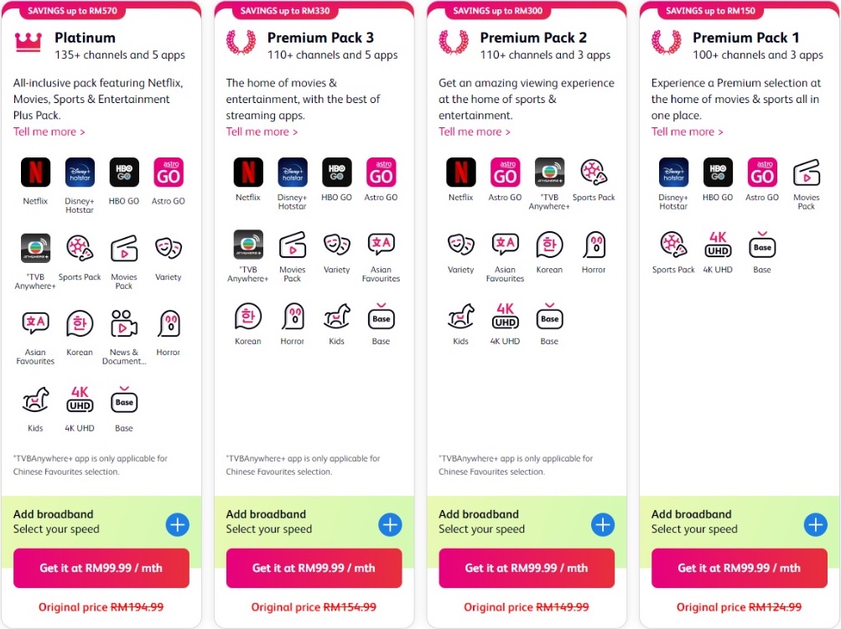
Task: Click the Netflix icon in Platinum pack
Action: tap(35, 173)
